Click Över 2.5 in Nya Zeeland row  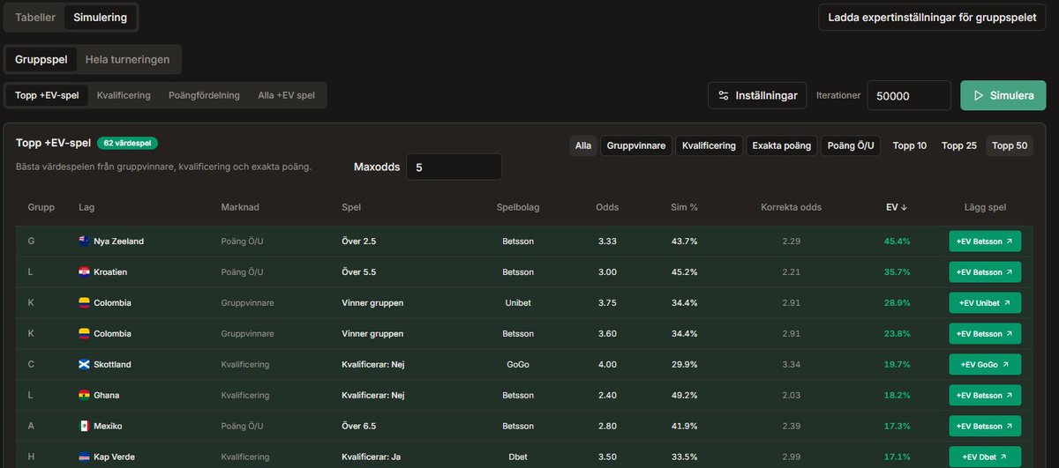pyautogui.click(x=359, y=241)
